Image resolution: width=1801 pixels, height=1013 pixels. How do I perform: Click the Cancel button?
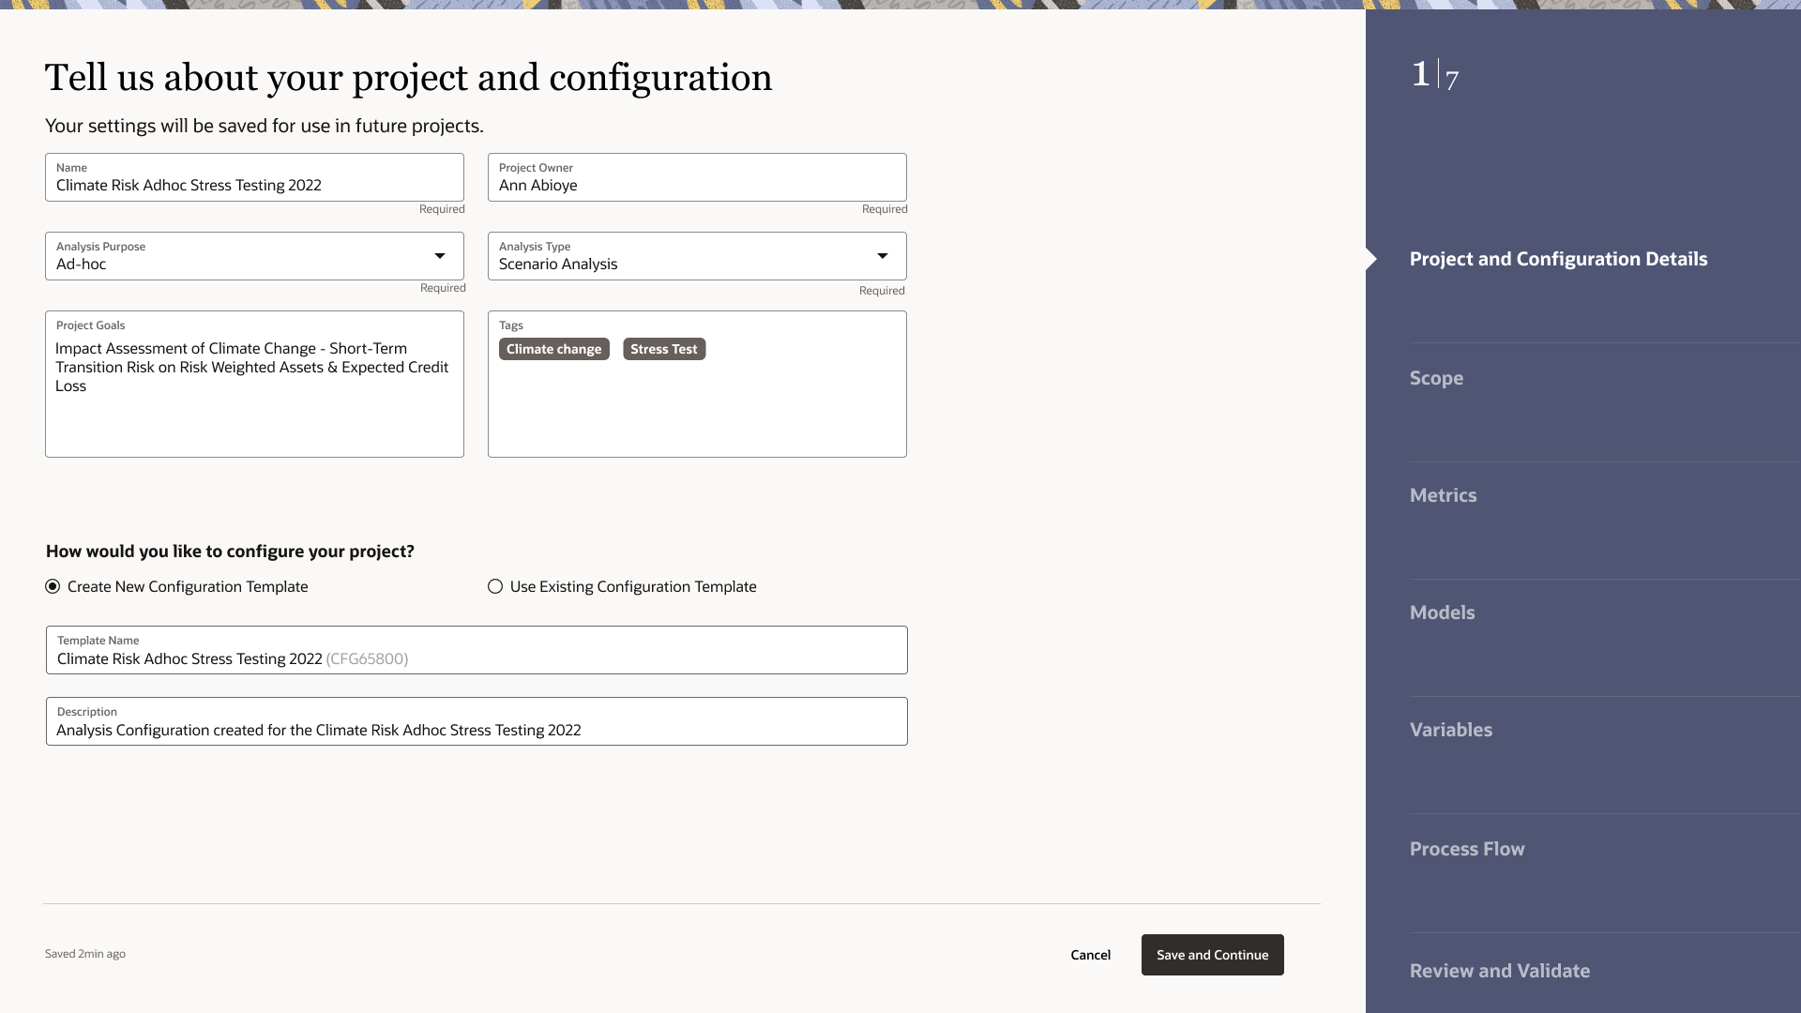click(1090, 955)
